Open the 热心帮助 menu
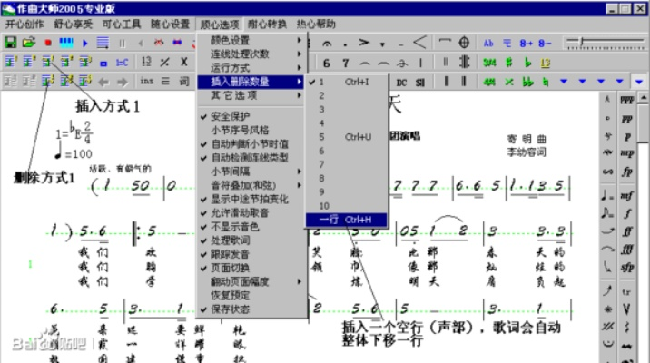The height and width of the screenshot is (363, 650). (316, 24)
